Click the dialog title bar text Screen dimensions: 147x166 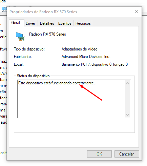click(43, 12)
